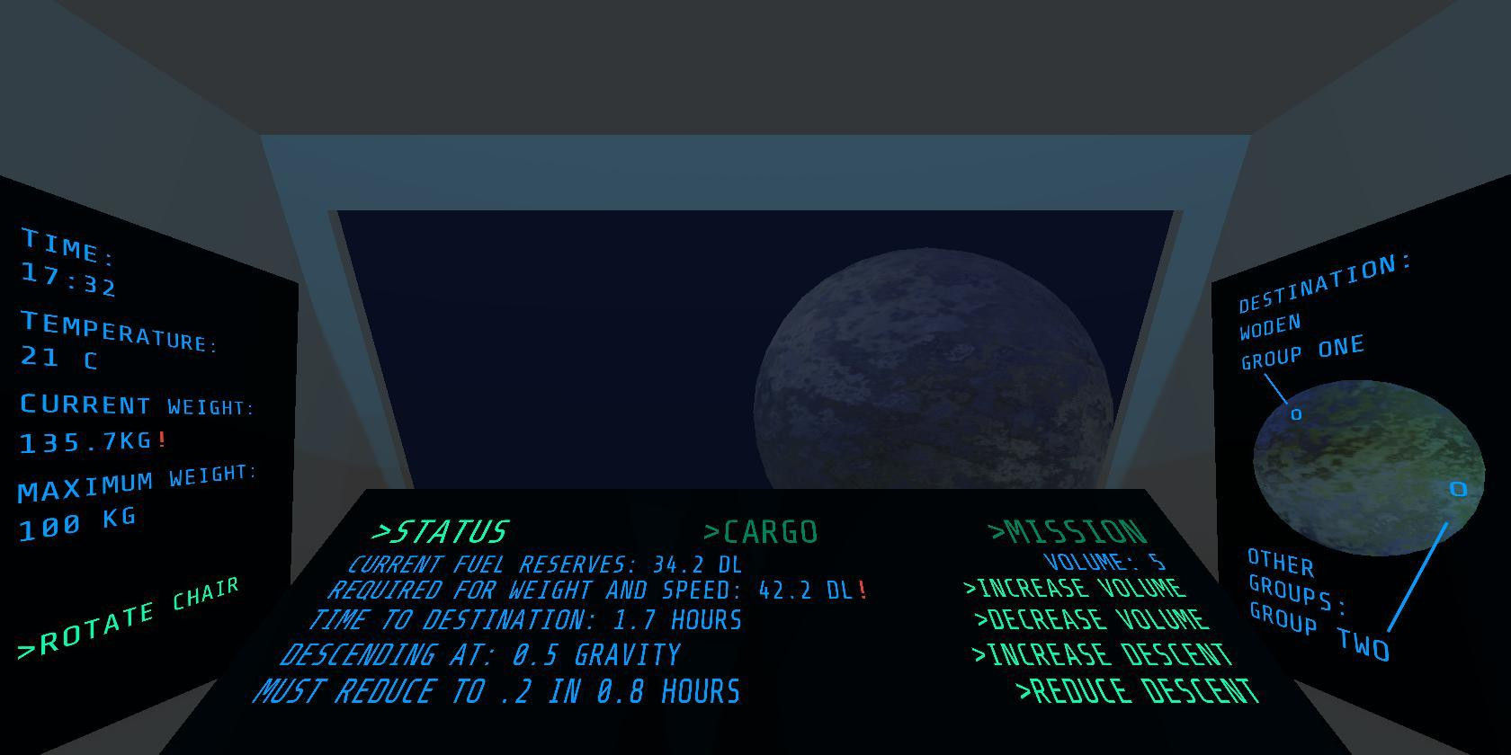Open the >CARGO tab
Screen dimensions: 1511x755
[761, 532]
